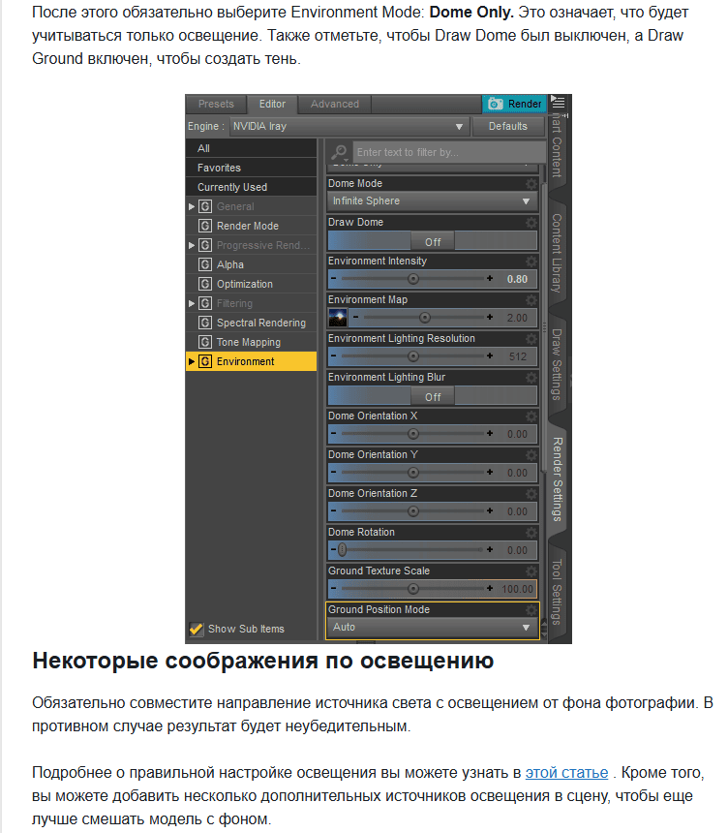
Task: Open Dome Mode gear settings icon
Action: [531, 184]
